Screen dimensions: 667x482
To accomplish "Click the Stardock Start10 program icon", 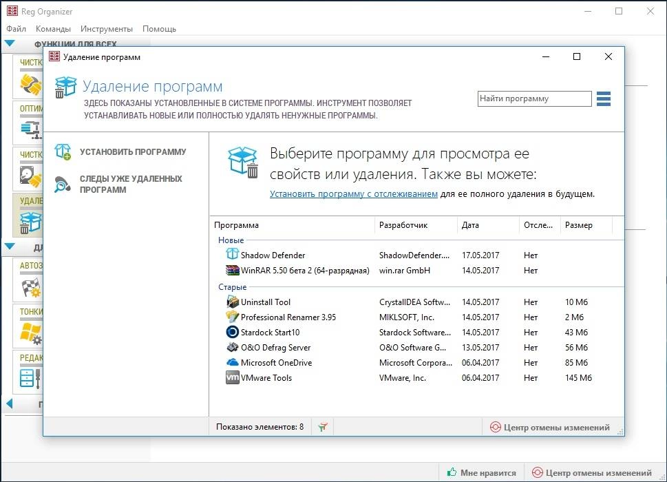I will [232, 332].
